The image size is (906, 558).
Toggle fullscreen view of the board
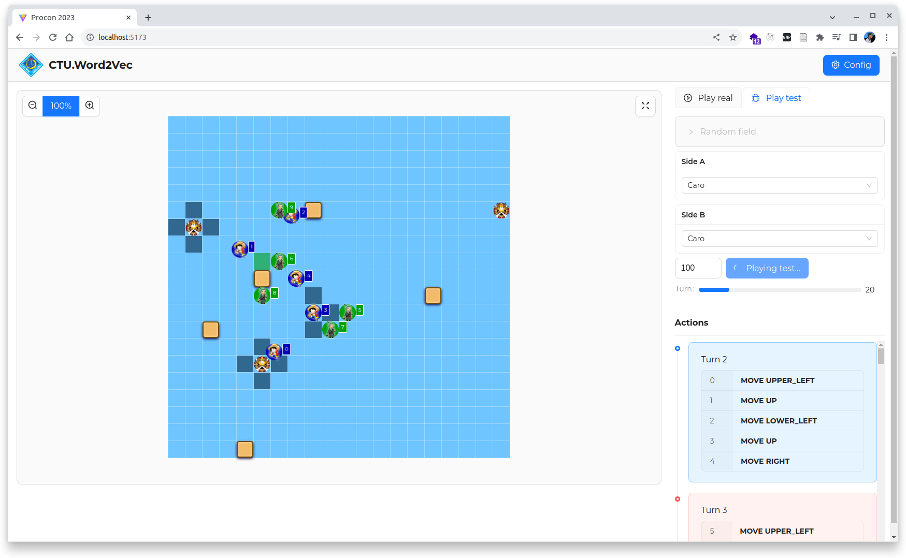click(645, 106)
